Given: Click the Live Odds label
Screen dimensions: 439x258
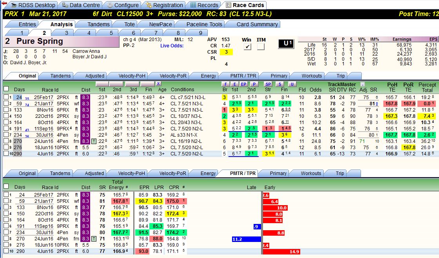Looking at the screenshot, I should (172, 45).
